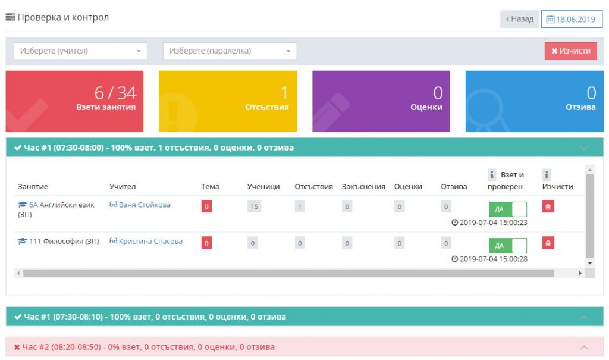The width and height of the screenshot is (609, 360).
Task: Click the Час #1 (07:30-08:00) header bar
Action: click(x=304, y=148)
